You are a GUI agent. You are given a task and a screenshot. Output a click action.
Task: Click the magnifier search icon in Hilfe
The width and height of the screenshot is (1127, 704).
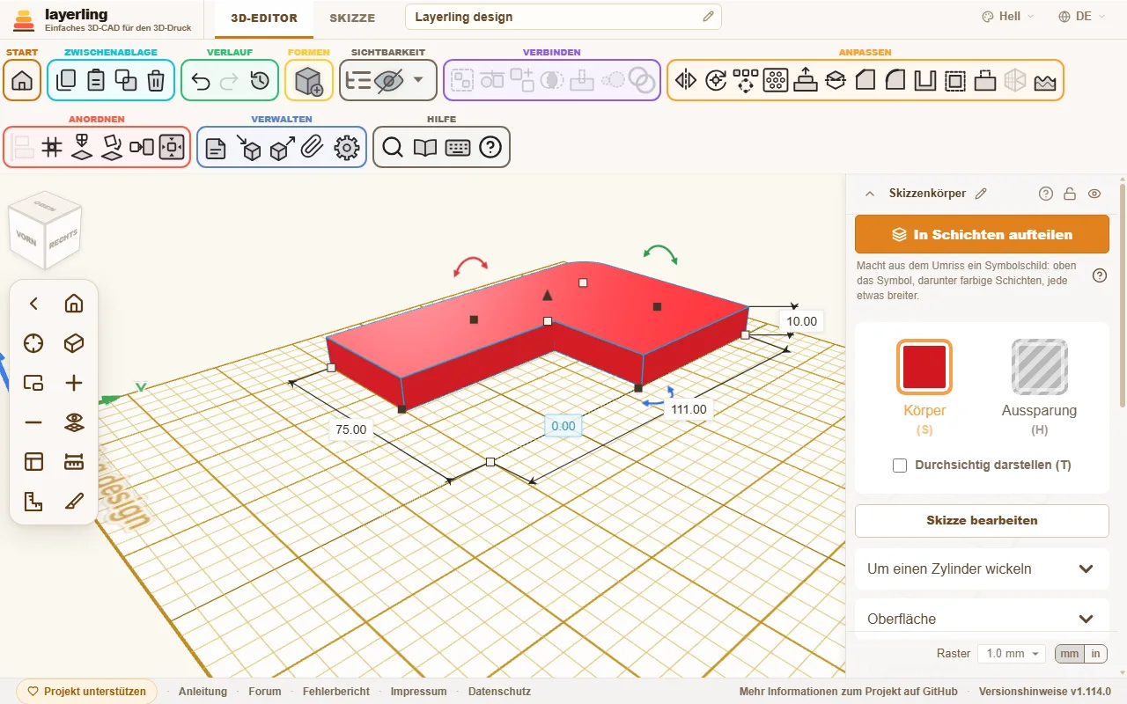(393, 148)
